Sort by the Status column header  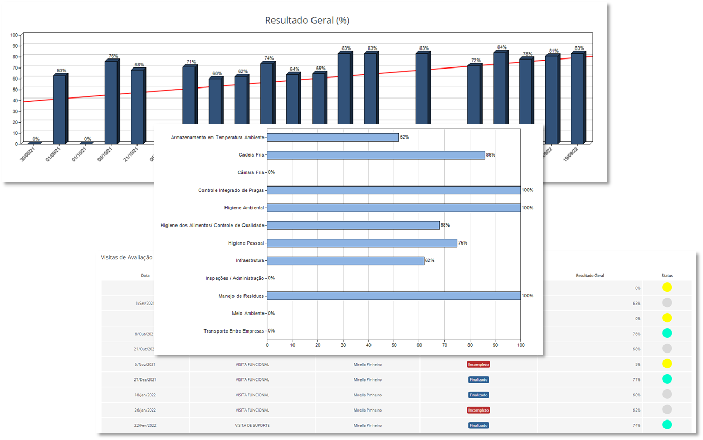tap(667, 275)
